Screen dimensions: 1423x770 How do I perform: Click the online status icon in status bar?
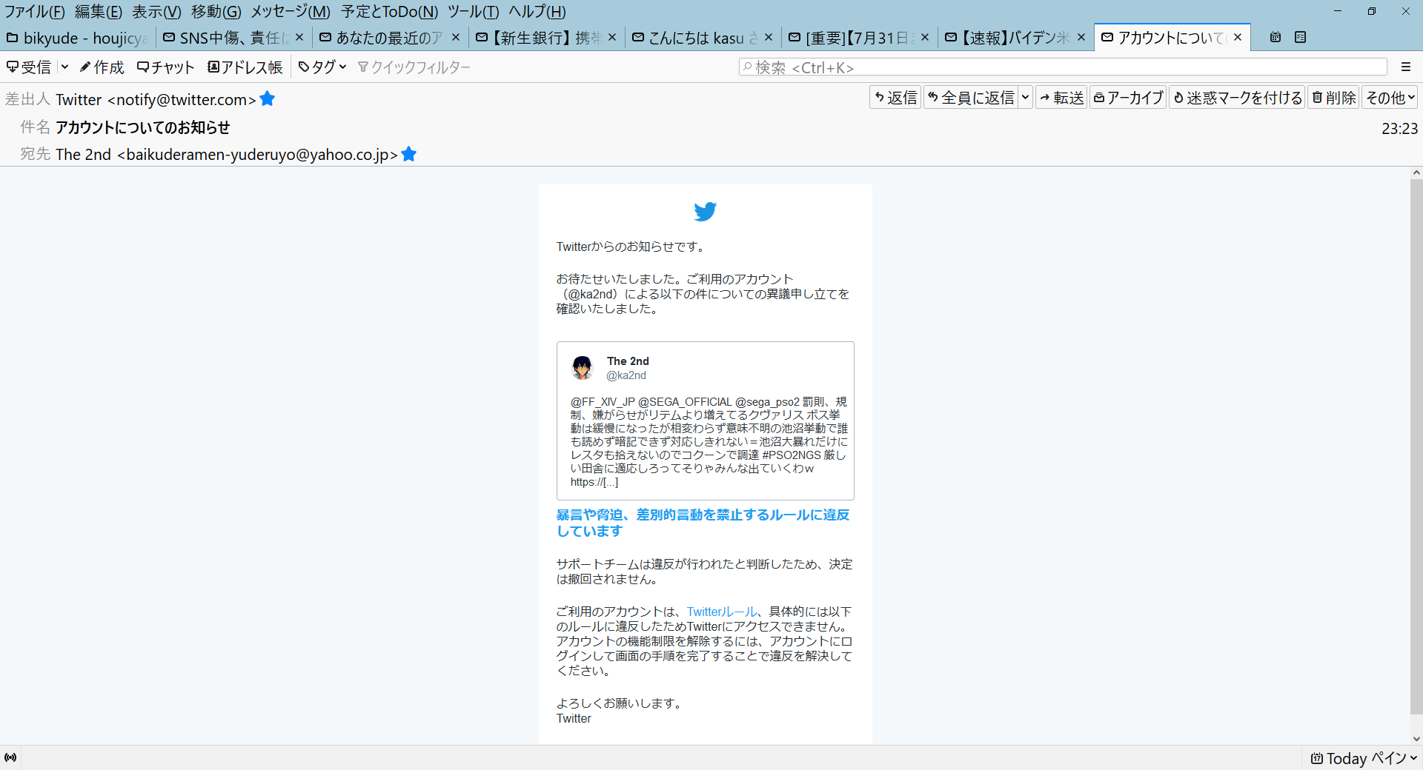10,757
